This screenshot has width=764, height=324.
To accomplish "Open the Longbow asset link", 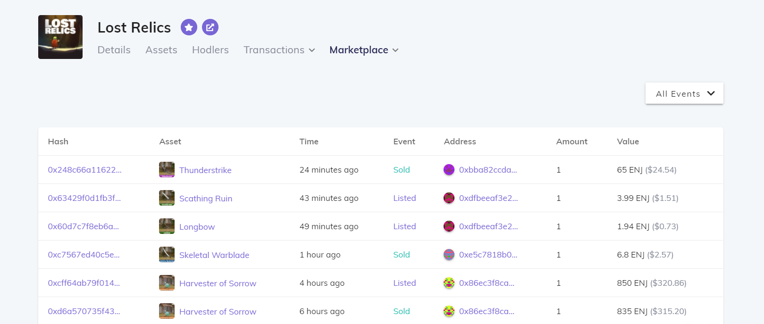I will coord(197,227).
